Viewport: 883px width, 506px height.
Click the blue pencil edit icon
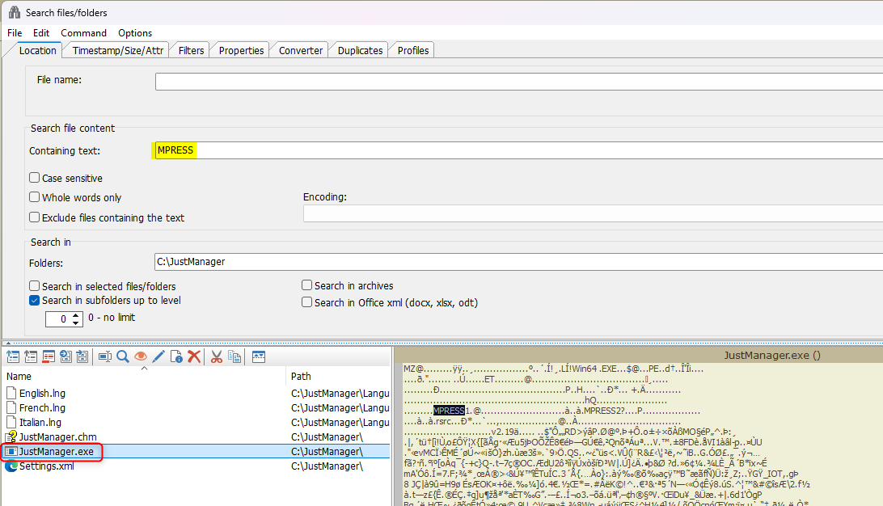(x=158, y=356)
